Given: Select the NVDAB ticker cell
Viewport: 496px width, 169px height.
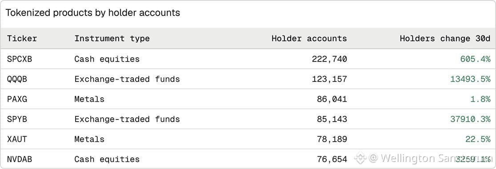Looking at the screenshot, I should pos(19,159).
